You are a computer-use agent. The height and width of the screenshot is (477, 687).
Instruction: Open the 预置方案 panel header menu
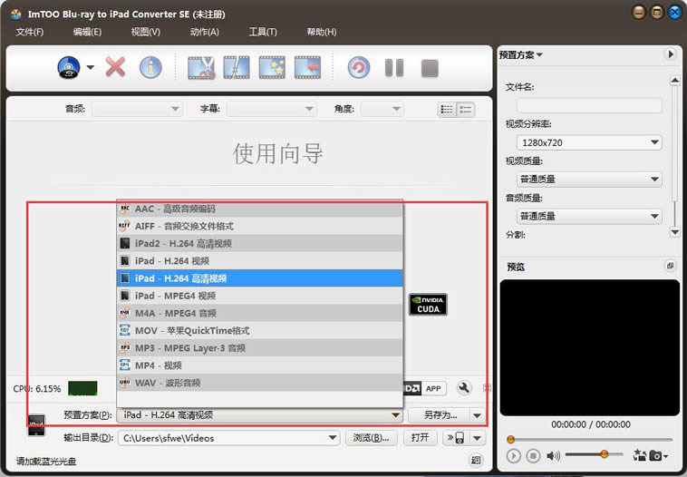click(521, 55)
